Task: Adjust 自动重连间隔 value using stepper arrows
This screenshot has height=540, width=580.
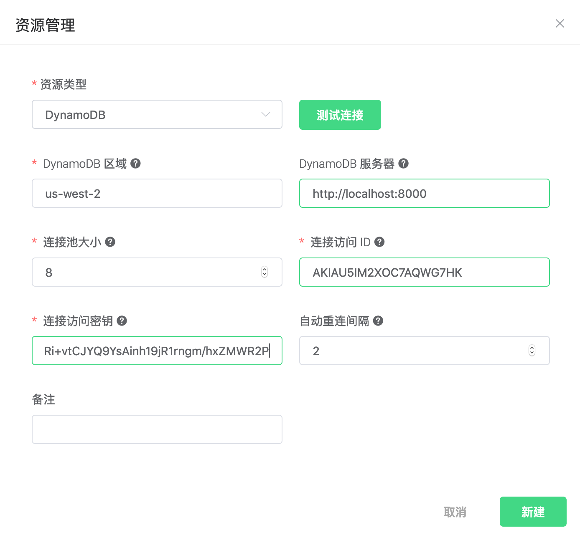Action: click(532, 351)
